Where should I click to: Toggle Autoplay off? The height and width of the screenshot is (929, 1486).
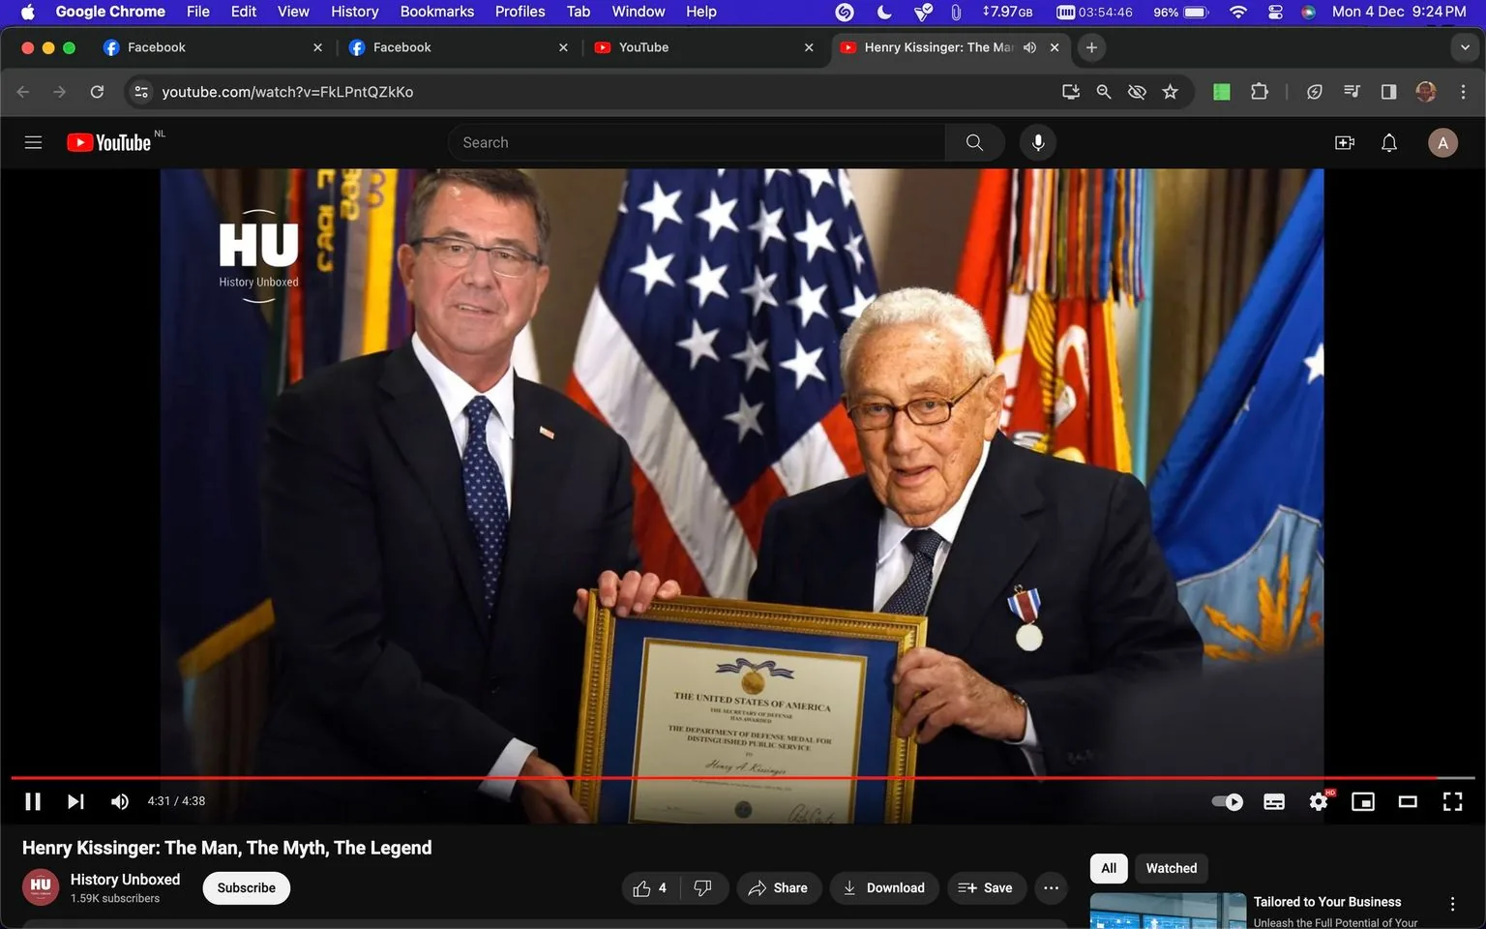[1226, 801]
